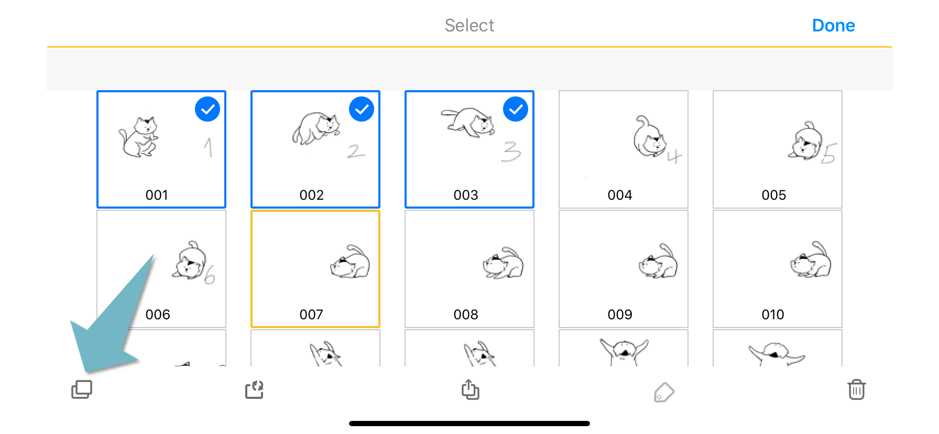Tap the share export icon
Screen dimensions: 939x434
tap(470, 390)
